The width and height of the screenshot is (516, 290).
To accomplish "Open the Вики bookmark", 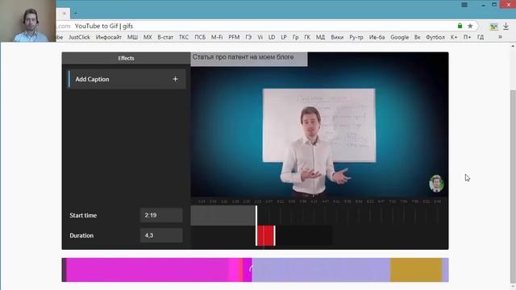I will point(337,37).
